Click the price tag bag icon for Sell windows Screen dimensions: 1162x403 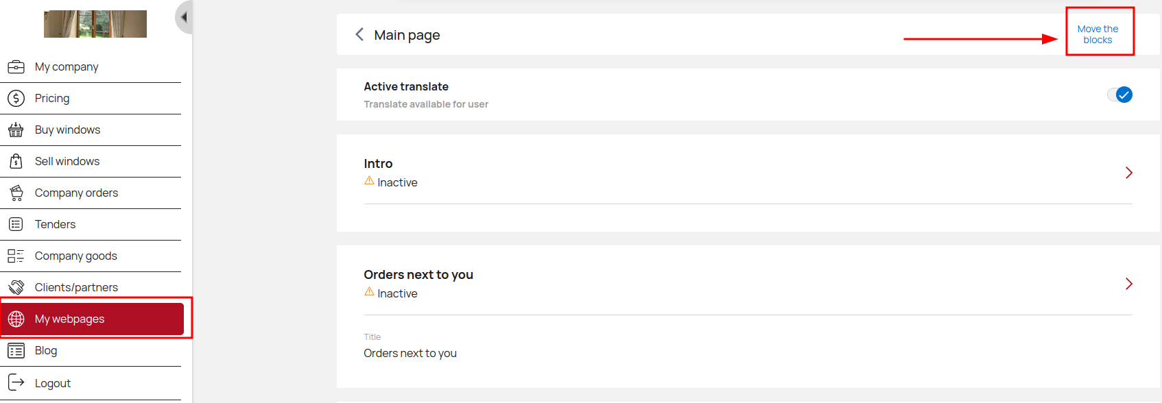16,161
